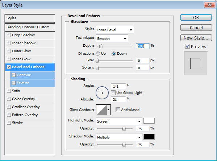This screenshot has width=217, height=161.
Task: Click the white Highlight Mode color swatch
Action: (149, 121)
